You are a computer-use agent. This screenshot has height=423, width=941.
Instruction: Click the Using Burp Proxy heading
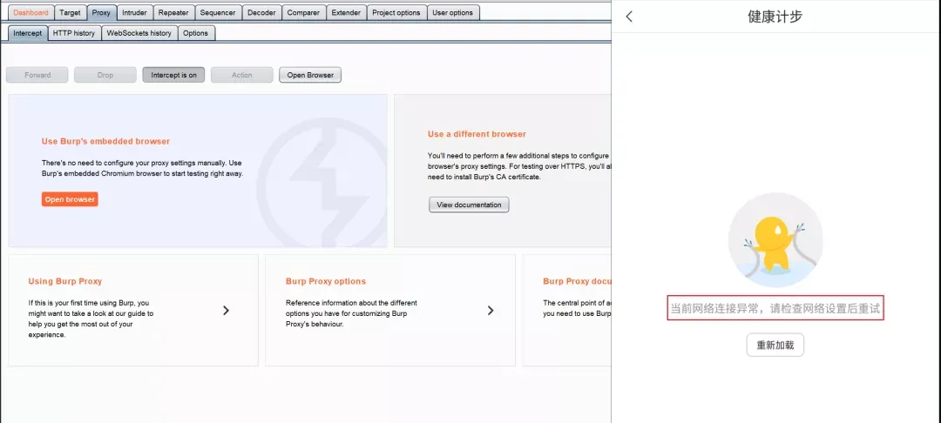[64, 281]
